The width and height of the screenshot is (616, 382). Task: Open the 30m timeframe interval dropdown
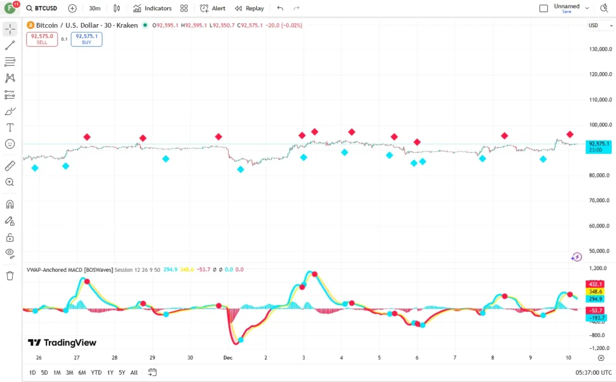pos(94,8)
